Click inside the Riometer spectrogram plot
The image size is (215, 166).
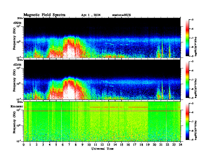point(102,121)
